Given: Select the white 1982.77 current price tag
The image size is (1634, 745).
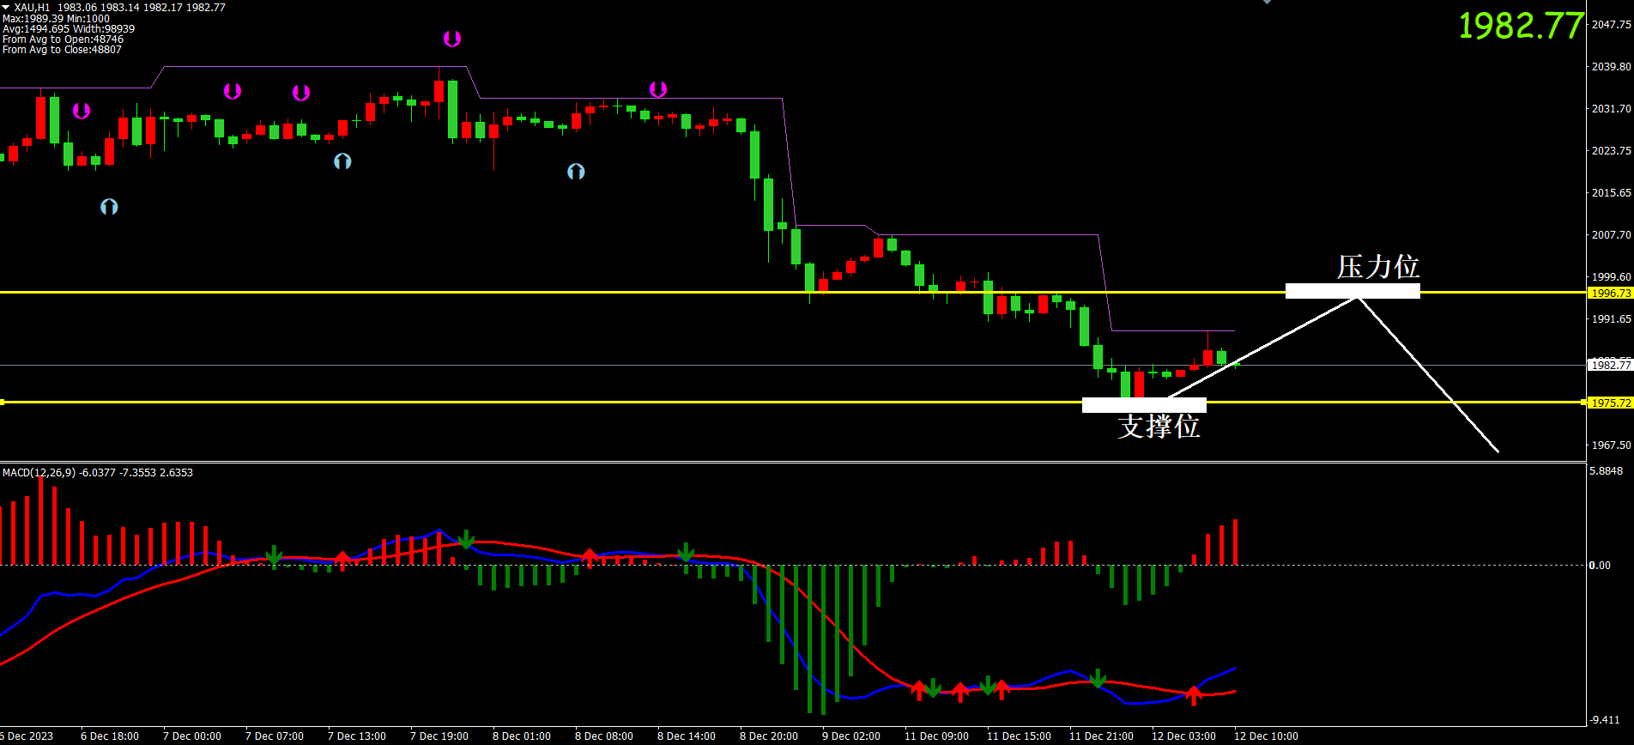Looking at the screenshot, I should coord(1610,365).
